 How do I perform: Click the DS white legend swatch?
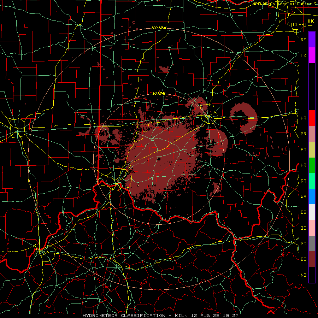coord(312,212)
